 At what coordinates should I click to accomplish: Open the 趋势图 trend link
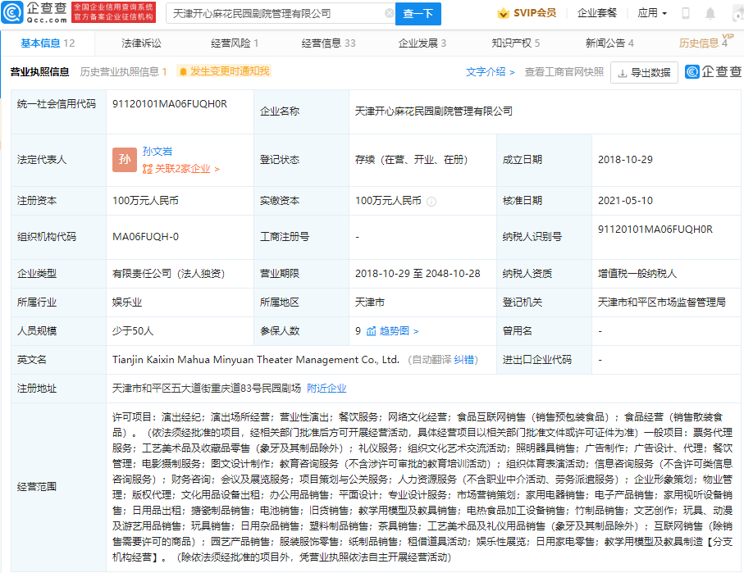click(399, 331)
